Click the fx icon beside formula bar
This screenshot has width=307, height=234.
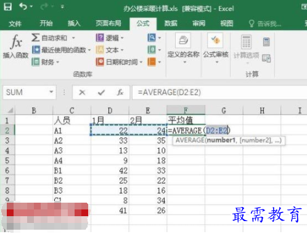(x=120, y=93)
